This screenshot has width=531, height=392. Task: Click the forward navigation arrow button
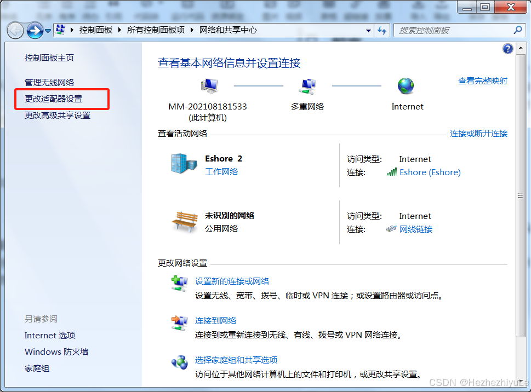[x=35, y=31]
